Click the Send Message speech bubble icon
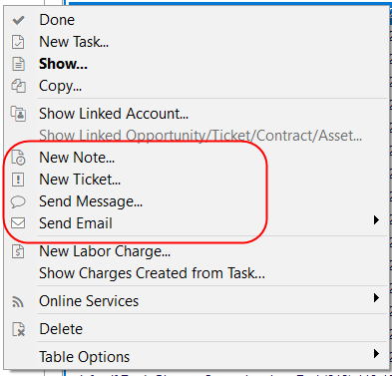This screenshot has width=392, height=376. (x=18, y=201)
